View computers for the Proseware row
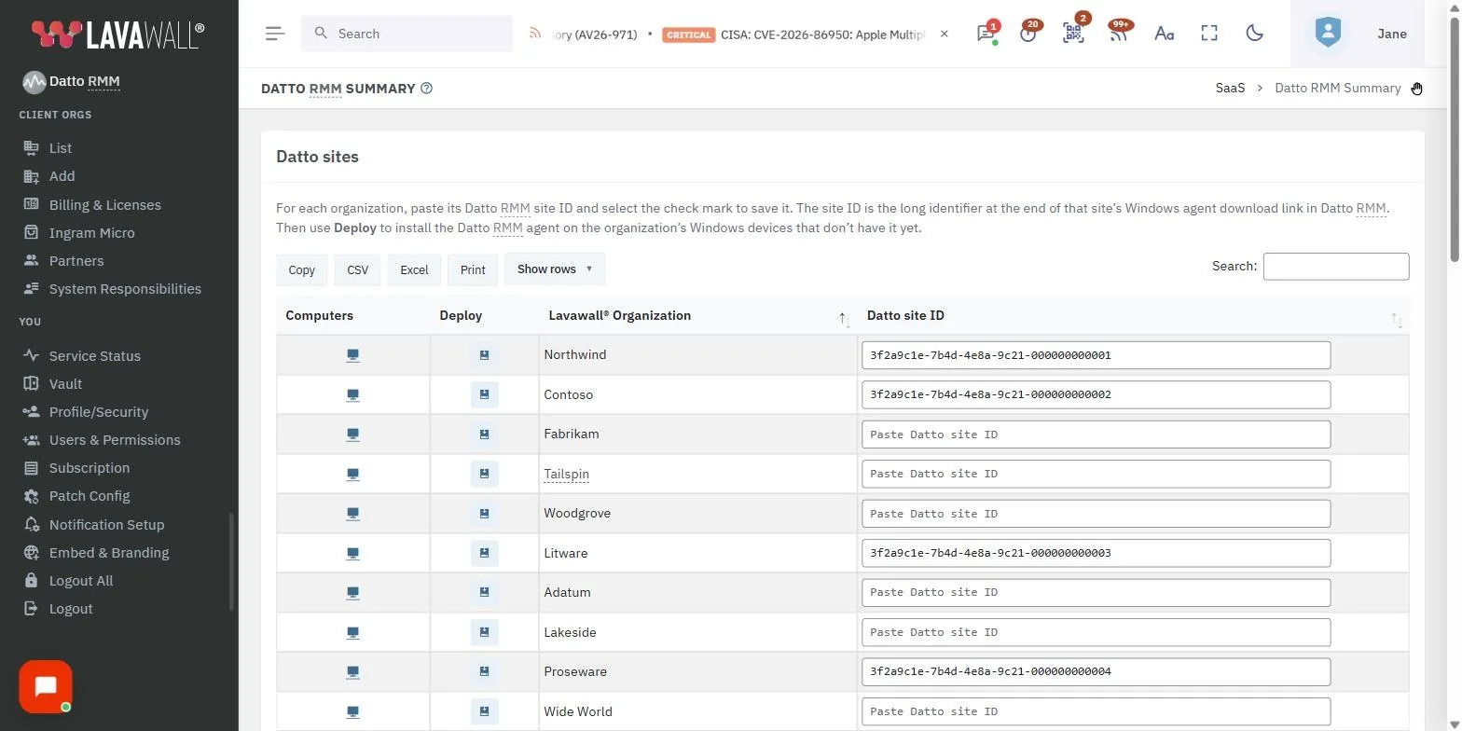Image resolution: width=1462 pixels, height=731 pixels. [x=353, y=671]
